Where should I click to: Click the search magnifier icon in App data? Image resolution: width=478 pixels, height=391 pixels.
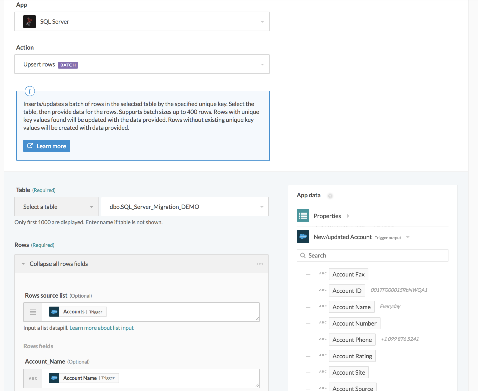303,255
